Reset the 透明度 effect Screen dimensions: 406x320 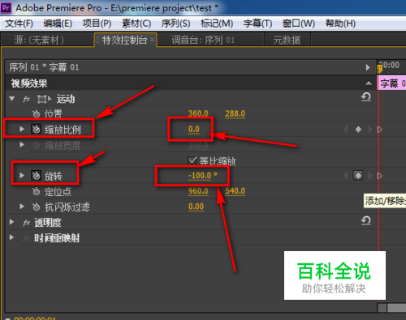[x=366, y=220]
